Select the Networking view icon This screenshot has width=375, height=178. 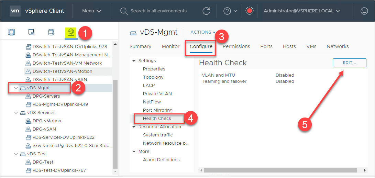(x=71, y=32)
